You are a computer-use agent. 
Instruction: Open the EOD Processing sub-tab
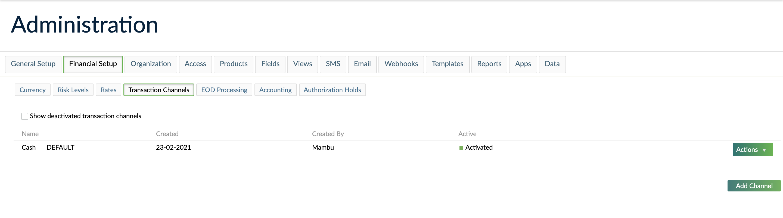224,90
